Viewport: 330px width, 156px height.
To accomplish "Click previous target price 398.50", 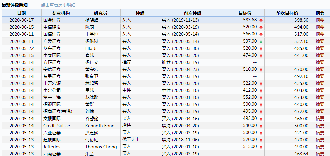I will pos(302,20).
